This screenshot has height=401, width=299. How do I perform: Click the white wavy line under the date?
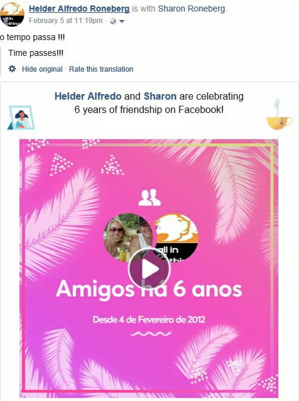[151, 334]
